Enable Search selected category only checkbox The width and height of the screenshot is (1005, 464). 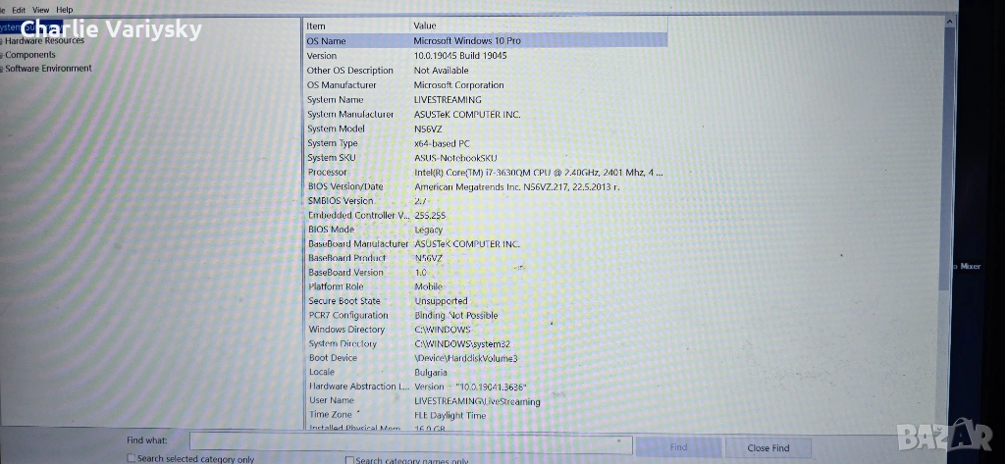pyautogui.click(x=132, y=458)
